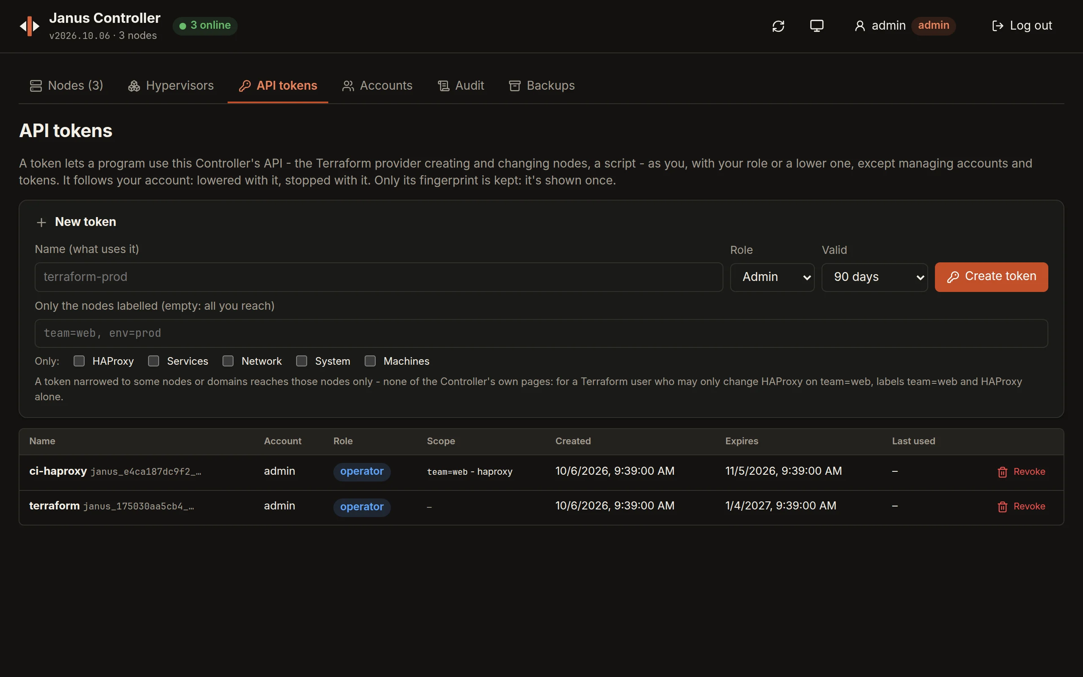Enable the HAProxy checkbox
This screenshot has width=1083, height=677.
(79, 361)
